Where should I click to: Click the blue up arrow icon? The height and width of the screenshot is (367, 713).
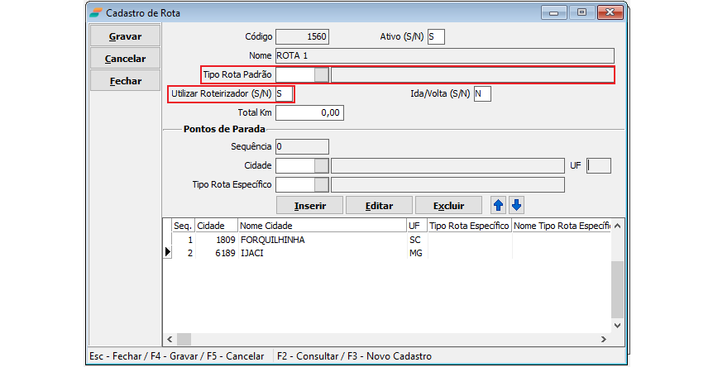[x=498, y=205]
